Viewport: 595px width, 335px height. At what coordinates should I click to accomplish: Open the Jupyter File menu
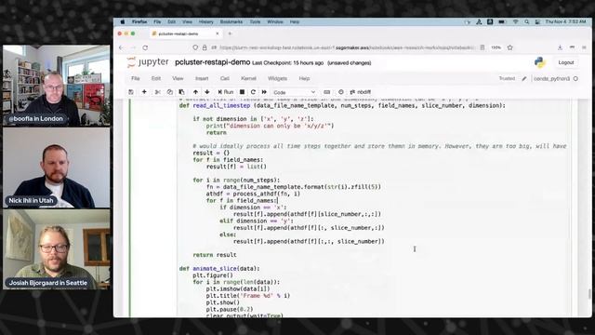tap(136, 78)
